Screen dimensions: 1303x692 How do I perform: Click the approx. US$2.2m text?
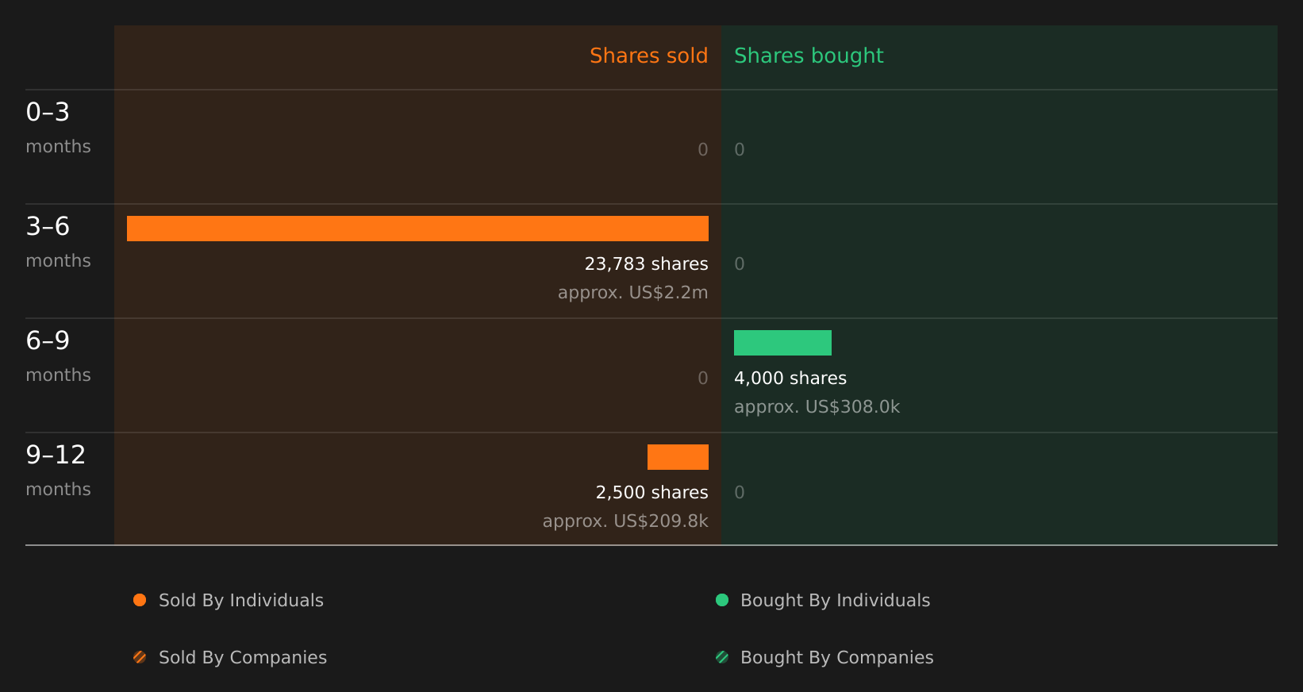[633, 293]
